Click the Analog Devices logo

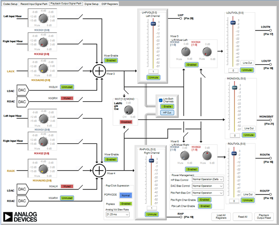point(20,217)
